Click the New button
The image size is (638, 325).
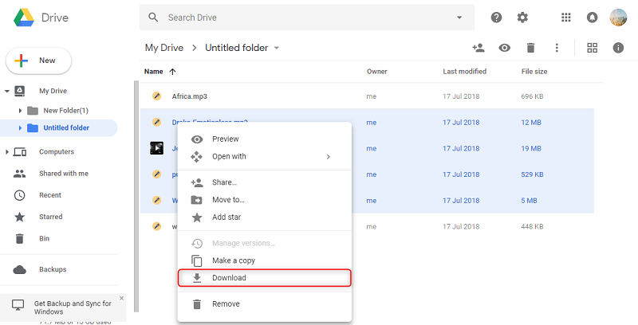tap(38, 61)
